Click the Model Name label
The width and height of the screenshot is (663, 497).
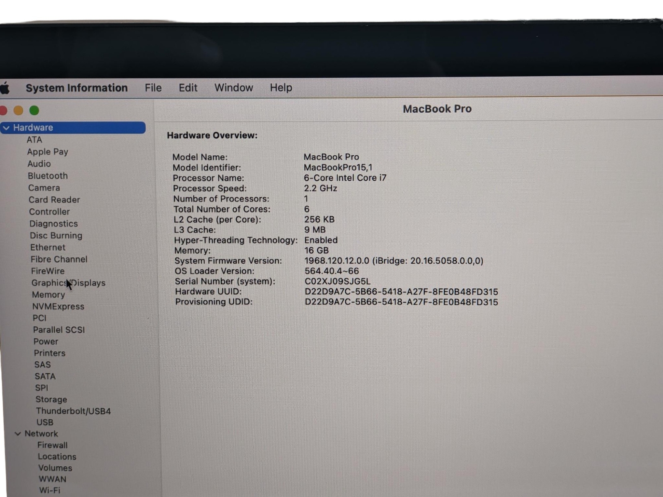coord(200,157)
